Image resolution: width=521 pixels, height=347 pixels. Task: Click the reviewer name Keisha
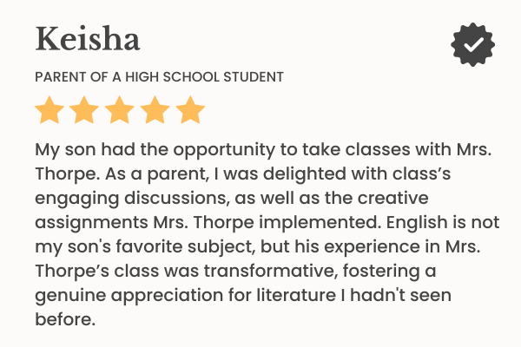pos(88,39)
